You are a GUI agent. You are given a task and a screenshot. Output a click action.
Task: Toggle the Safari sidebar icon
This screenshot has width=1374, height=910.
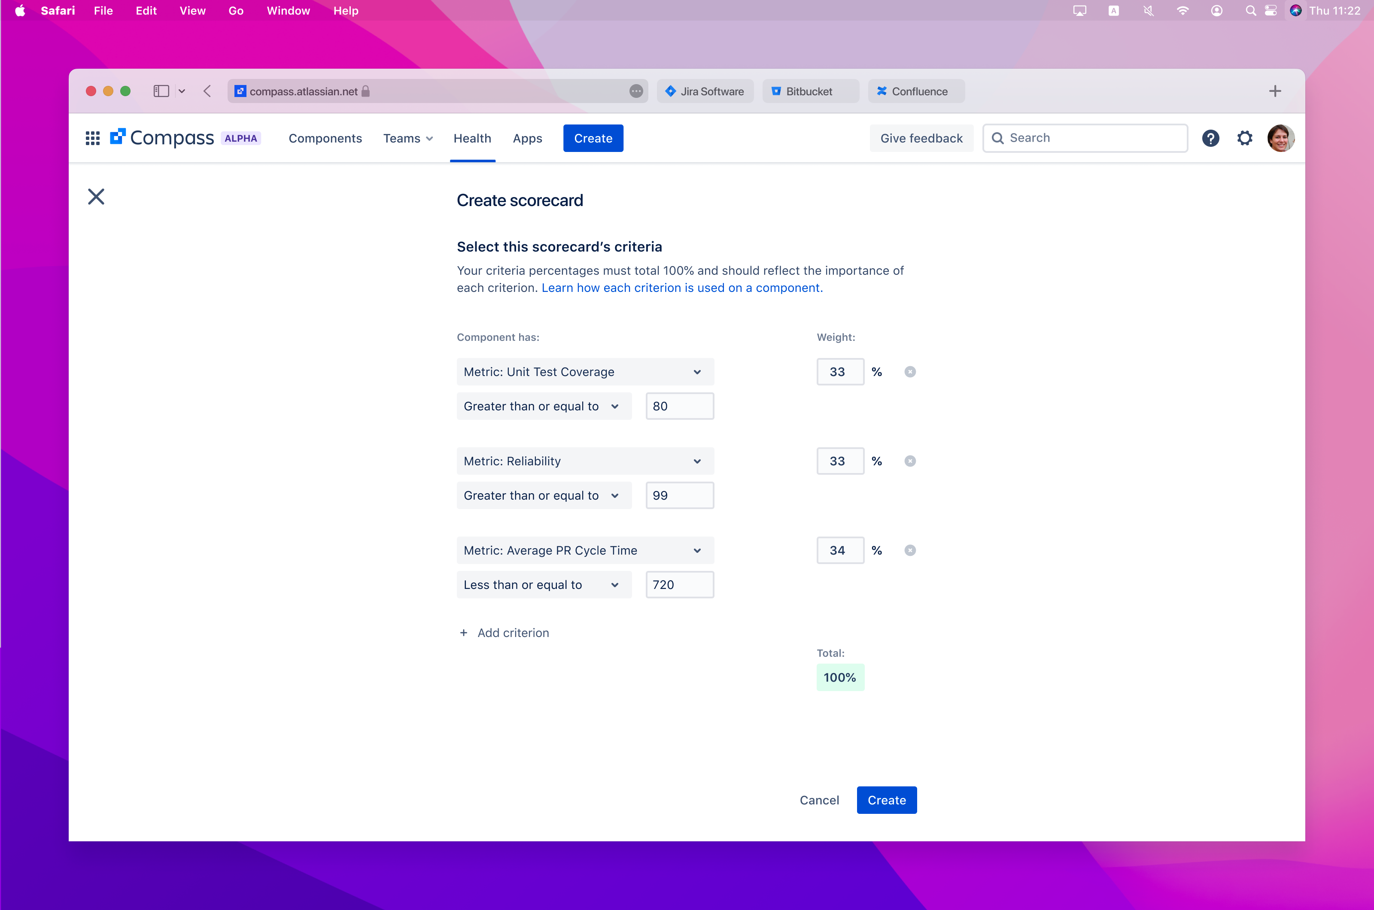pyautogui.click(x=161, y=91)
